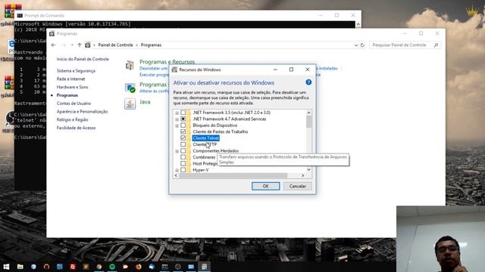485x272 pixels.
Task: Click scroll-up arrow in Prompt de Comando
Action: click(x=358, y=24)
